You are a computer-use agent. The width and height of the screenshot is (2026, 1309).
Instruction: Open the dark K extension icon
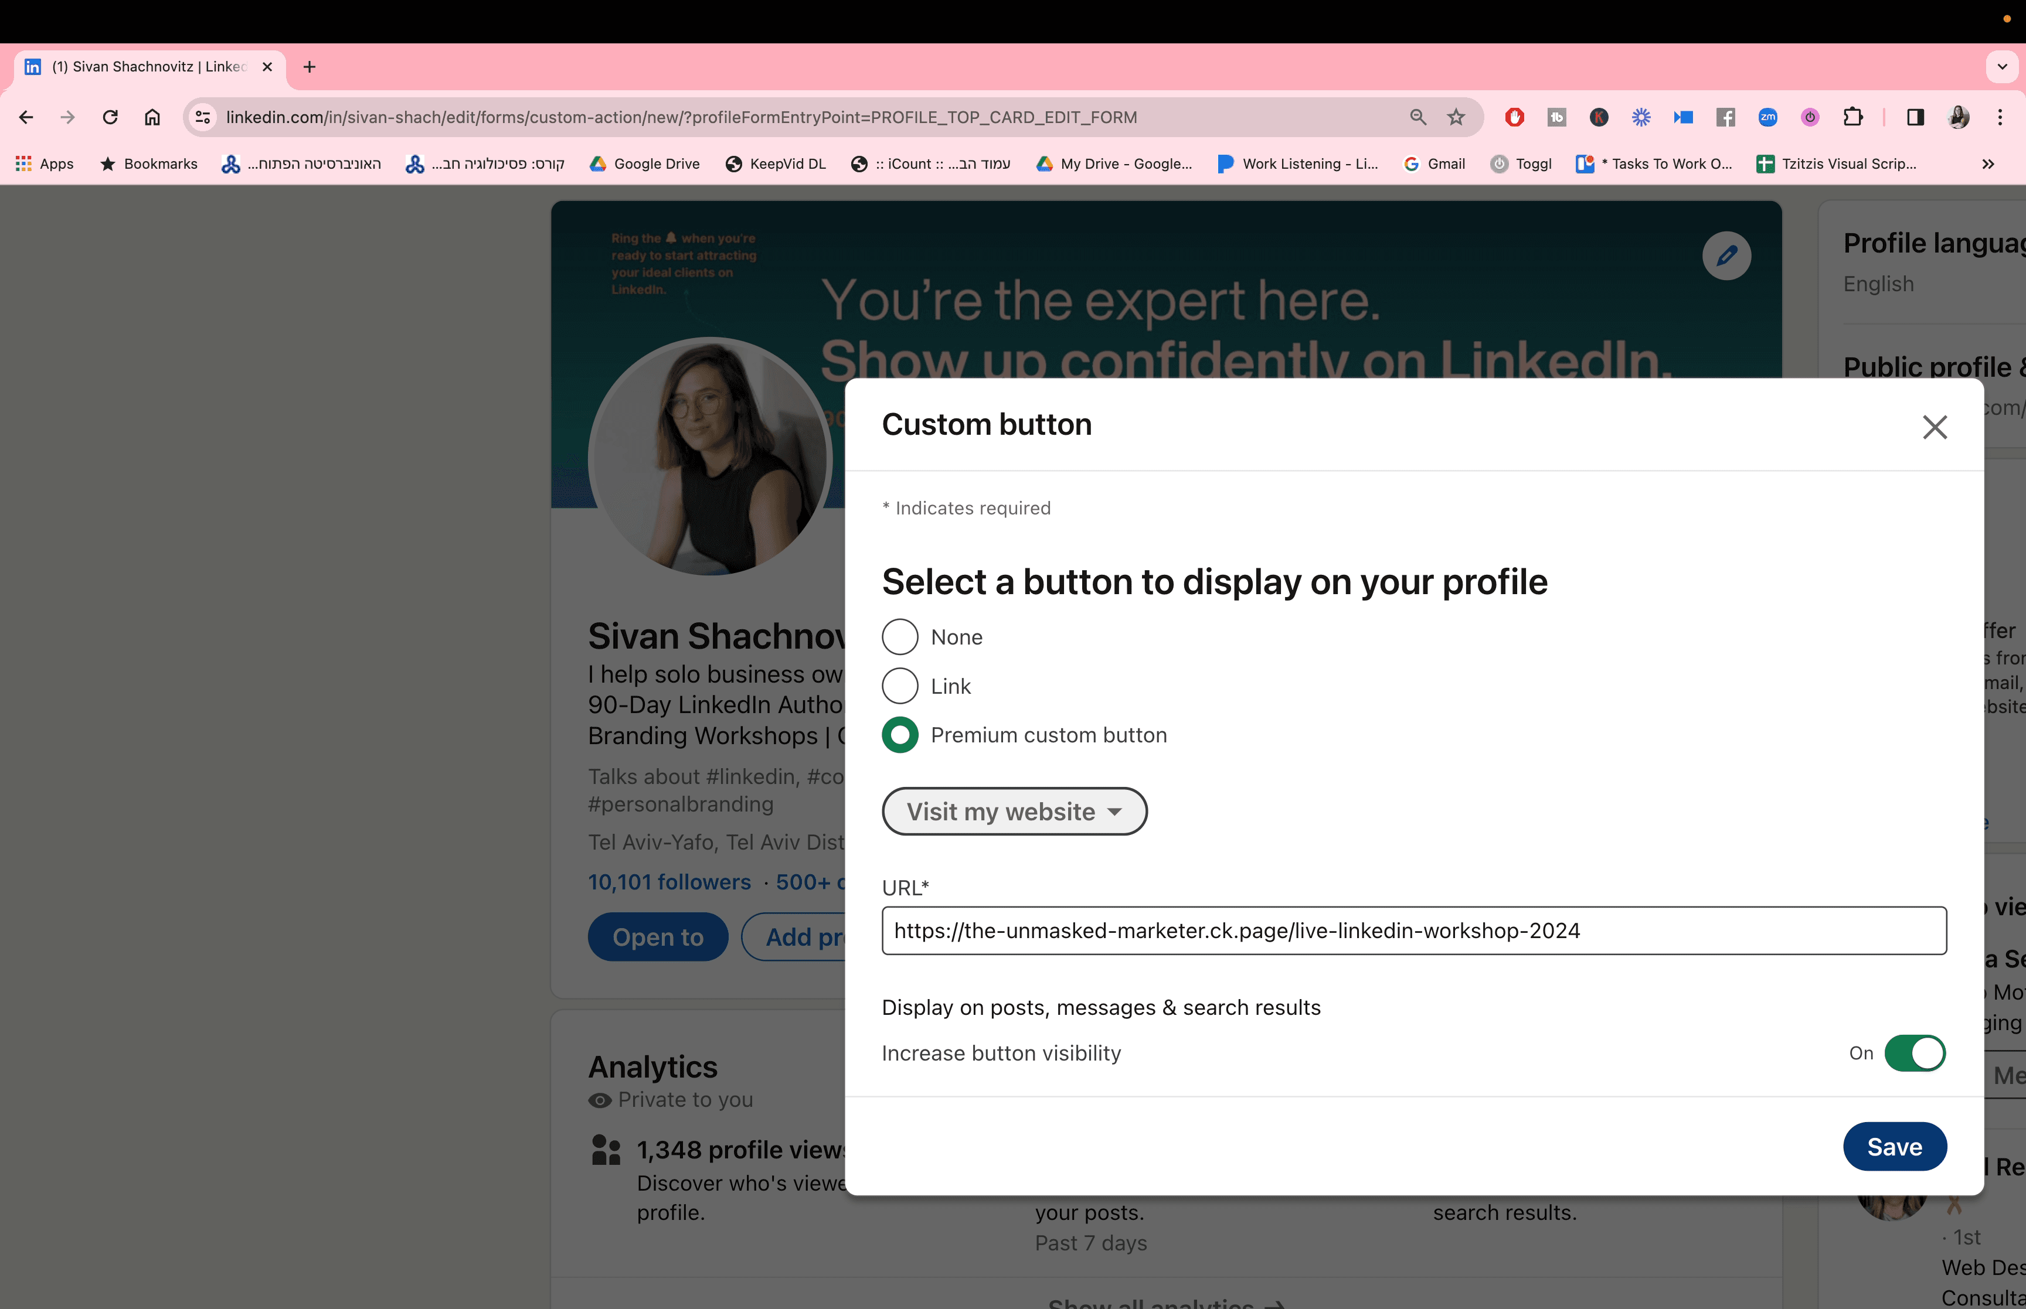point(1599,117)
